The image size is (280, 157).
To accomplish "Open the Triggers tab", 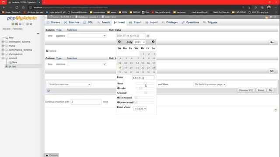I will point(210,22).
